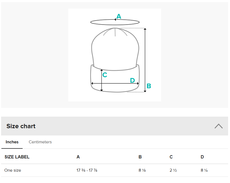The width and height of the screenshot is (230, 183).
Task: Select the One size row label
Action: pyautogui.click(x=13, y=170)
